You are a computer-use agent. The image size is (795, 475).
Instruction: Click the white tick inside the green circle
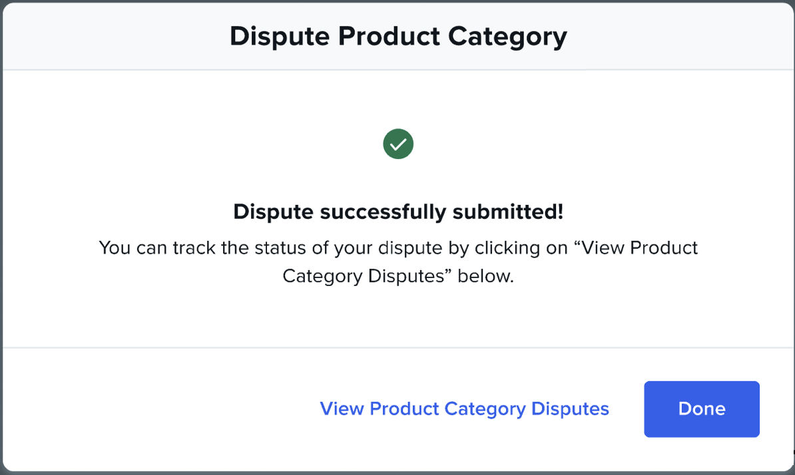(x=398, y=144)
